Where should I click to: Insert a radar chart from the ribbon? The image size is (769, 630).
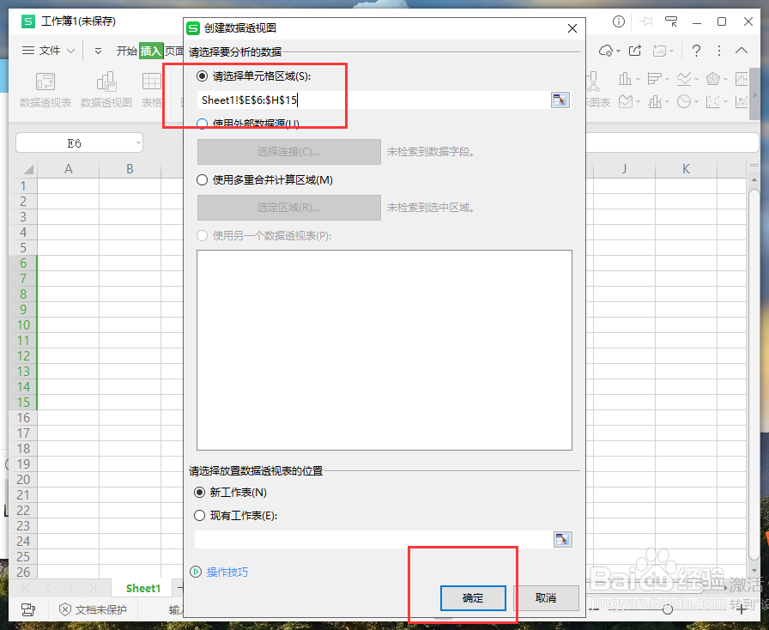tap(713, 78)
